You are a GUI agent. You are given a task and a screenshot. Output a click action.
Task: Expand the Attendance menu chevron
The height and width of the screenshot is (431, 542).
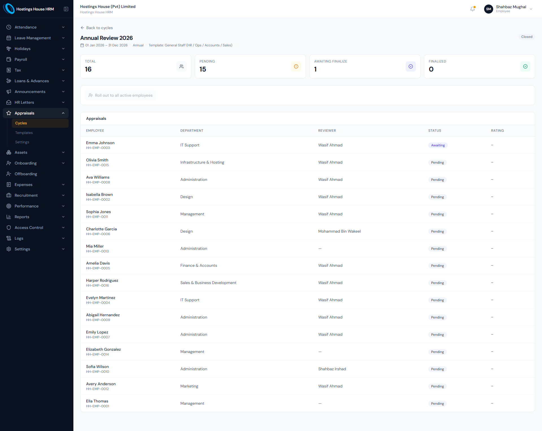pos(63,27)
